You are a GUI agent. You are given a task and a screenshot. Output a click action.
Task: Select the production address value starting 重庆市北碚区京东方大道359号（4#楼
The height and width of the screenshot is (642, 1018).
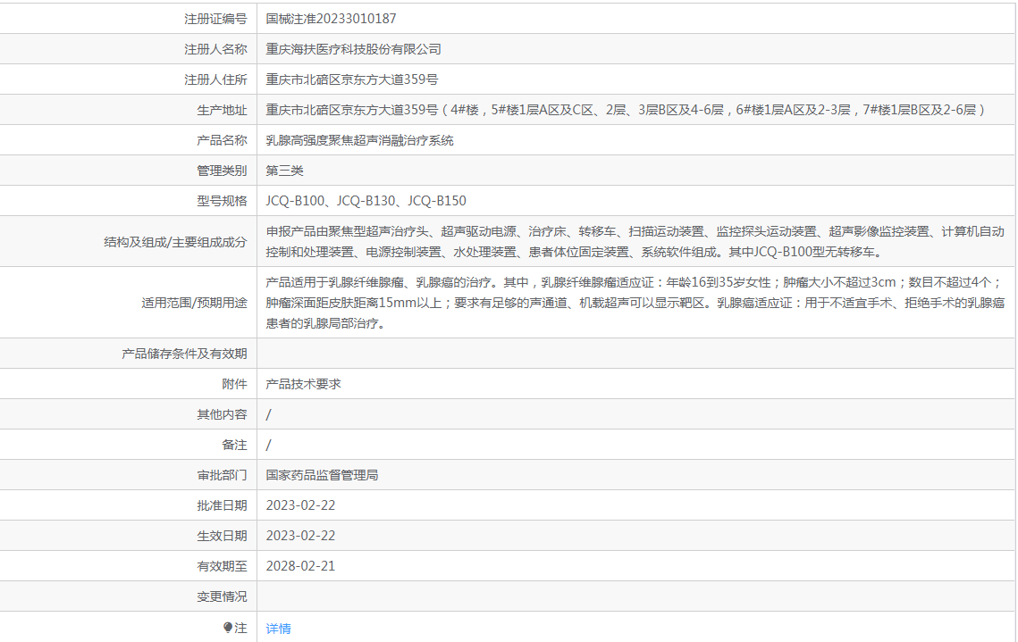tap(627, 110)
